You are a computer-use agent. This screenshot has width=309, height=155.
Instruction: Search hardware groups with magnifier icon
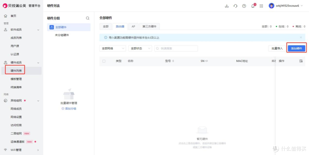click(88, 18)
